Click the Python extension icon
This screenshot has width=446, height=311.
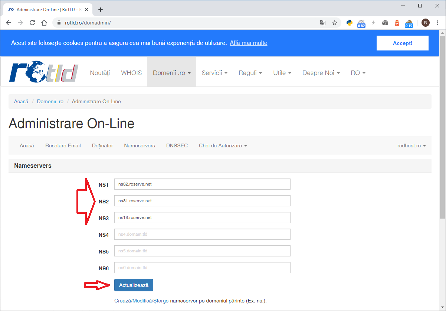tap(349, 23)
